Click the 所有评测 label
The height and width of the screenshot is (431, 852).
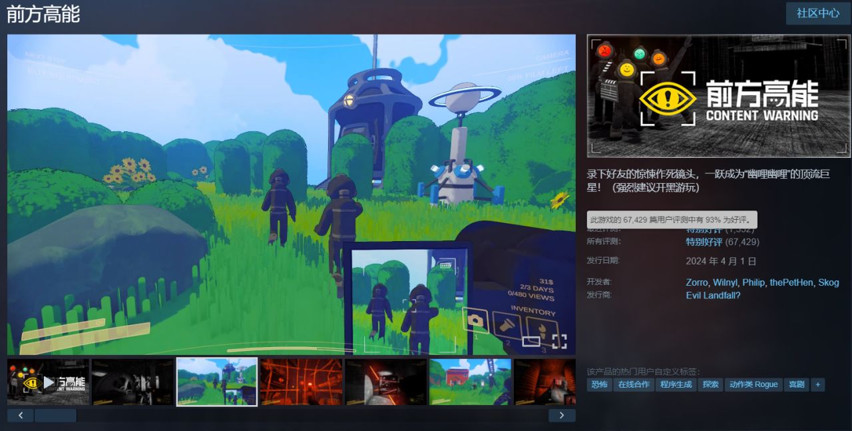(603, 241)
